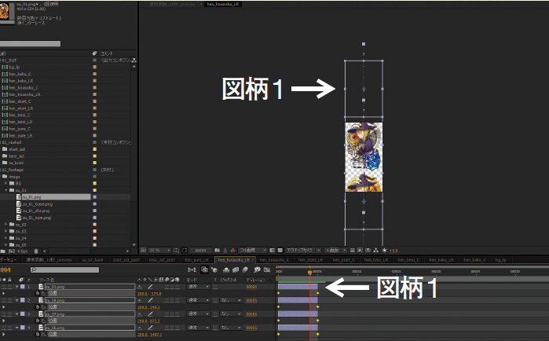Expand the zu_03 folder
The image size is (549, 341).
5,232
